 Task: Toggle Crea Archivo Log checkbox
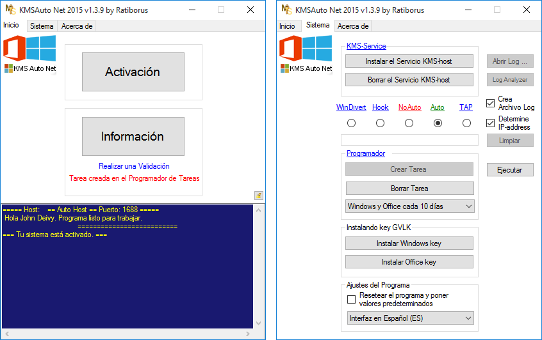[490, 103]
